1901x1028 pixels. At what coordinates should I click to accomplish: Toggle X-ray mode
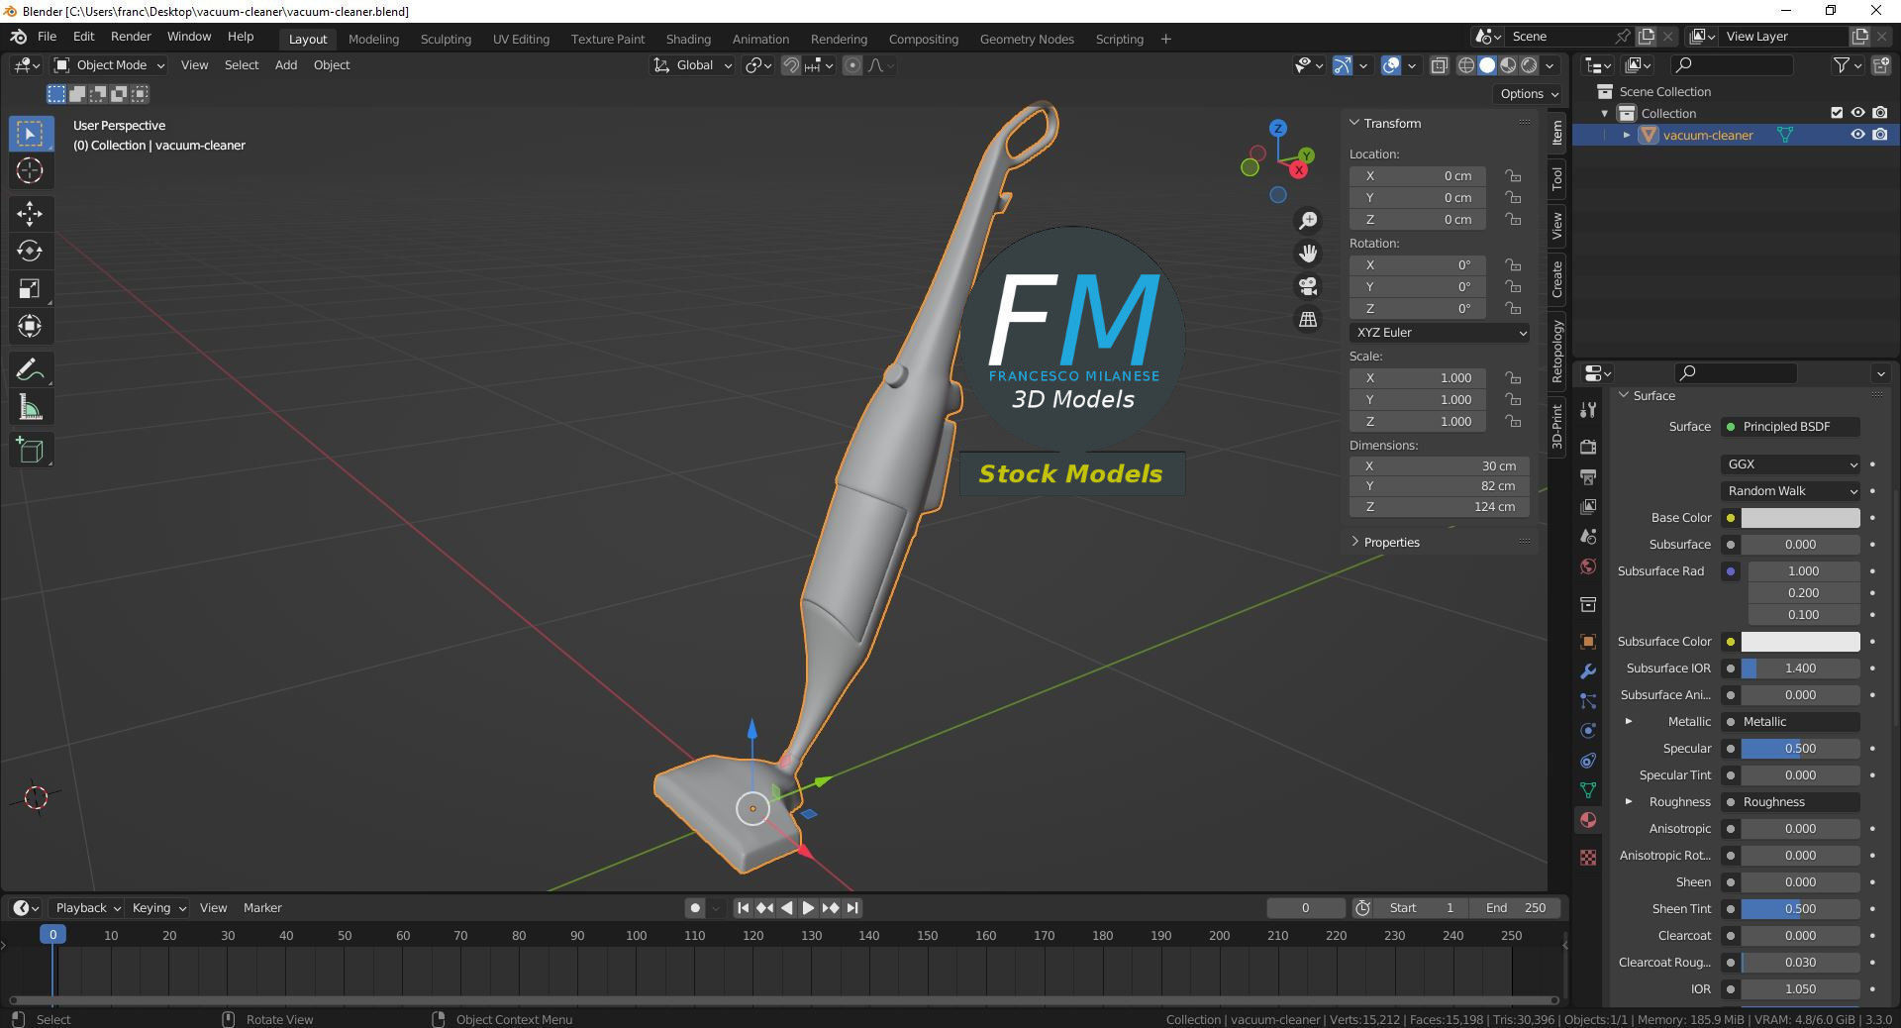[x=1439, y=65]
